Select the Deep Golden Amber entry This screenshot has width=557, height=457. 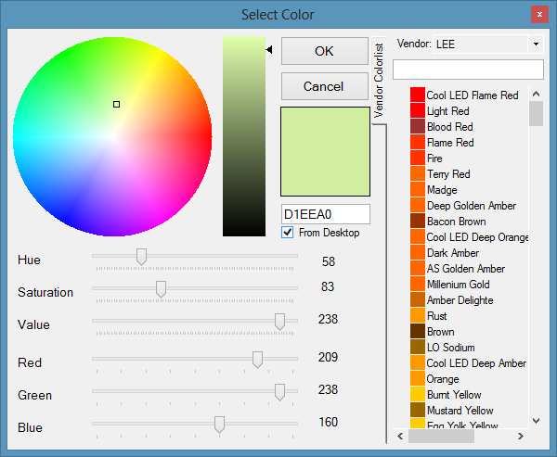[471, 206]
